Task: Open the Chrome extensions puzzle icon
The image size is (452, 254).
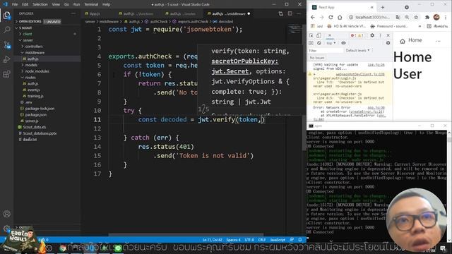Action: [427, 17]
